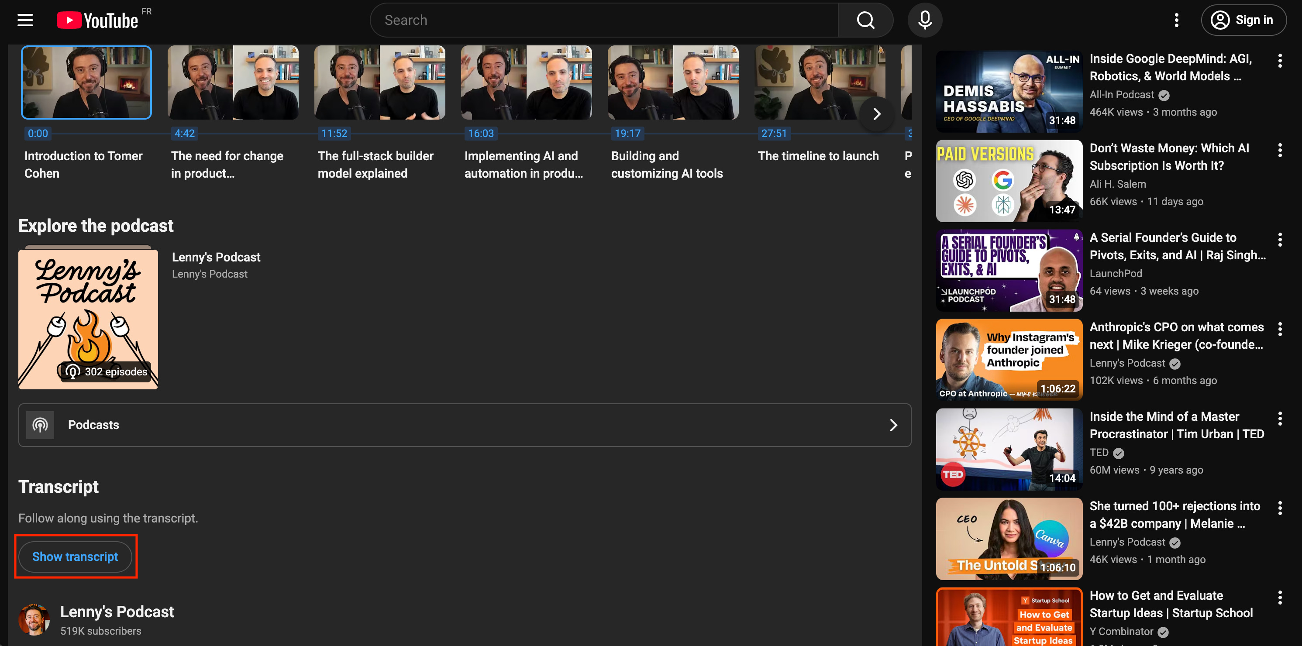The height and width of the screenshot is (646, 1302).
Task: Click in the Search input field
Action: (603, 20)
